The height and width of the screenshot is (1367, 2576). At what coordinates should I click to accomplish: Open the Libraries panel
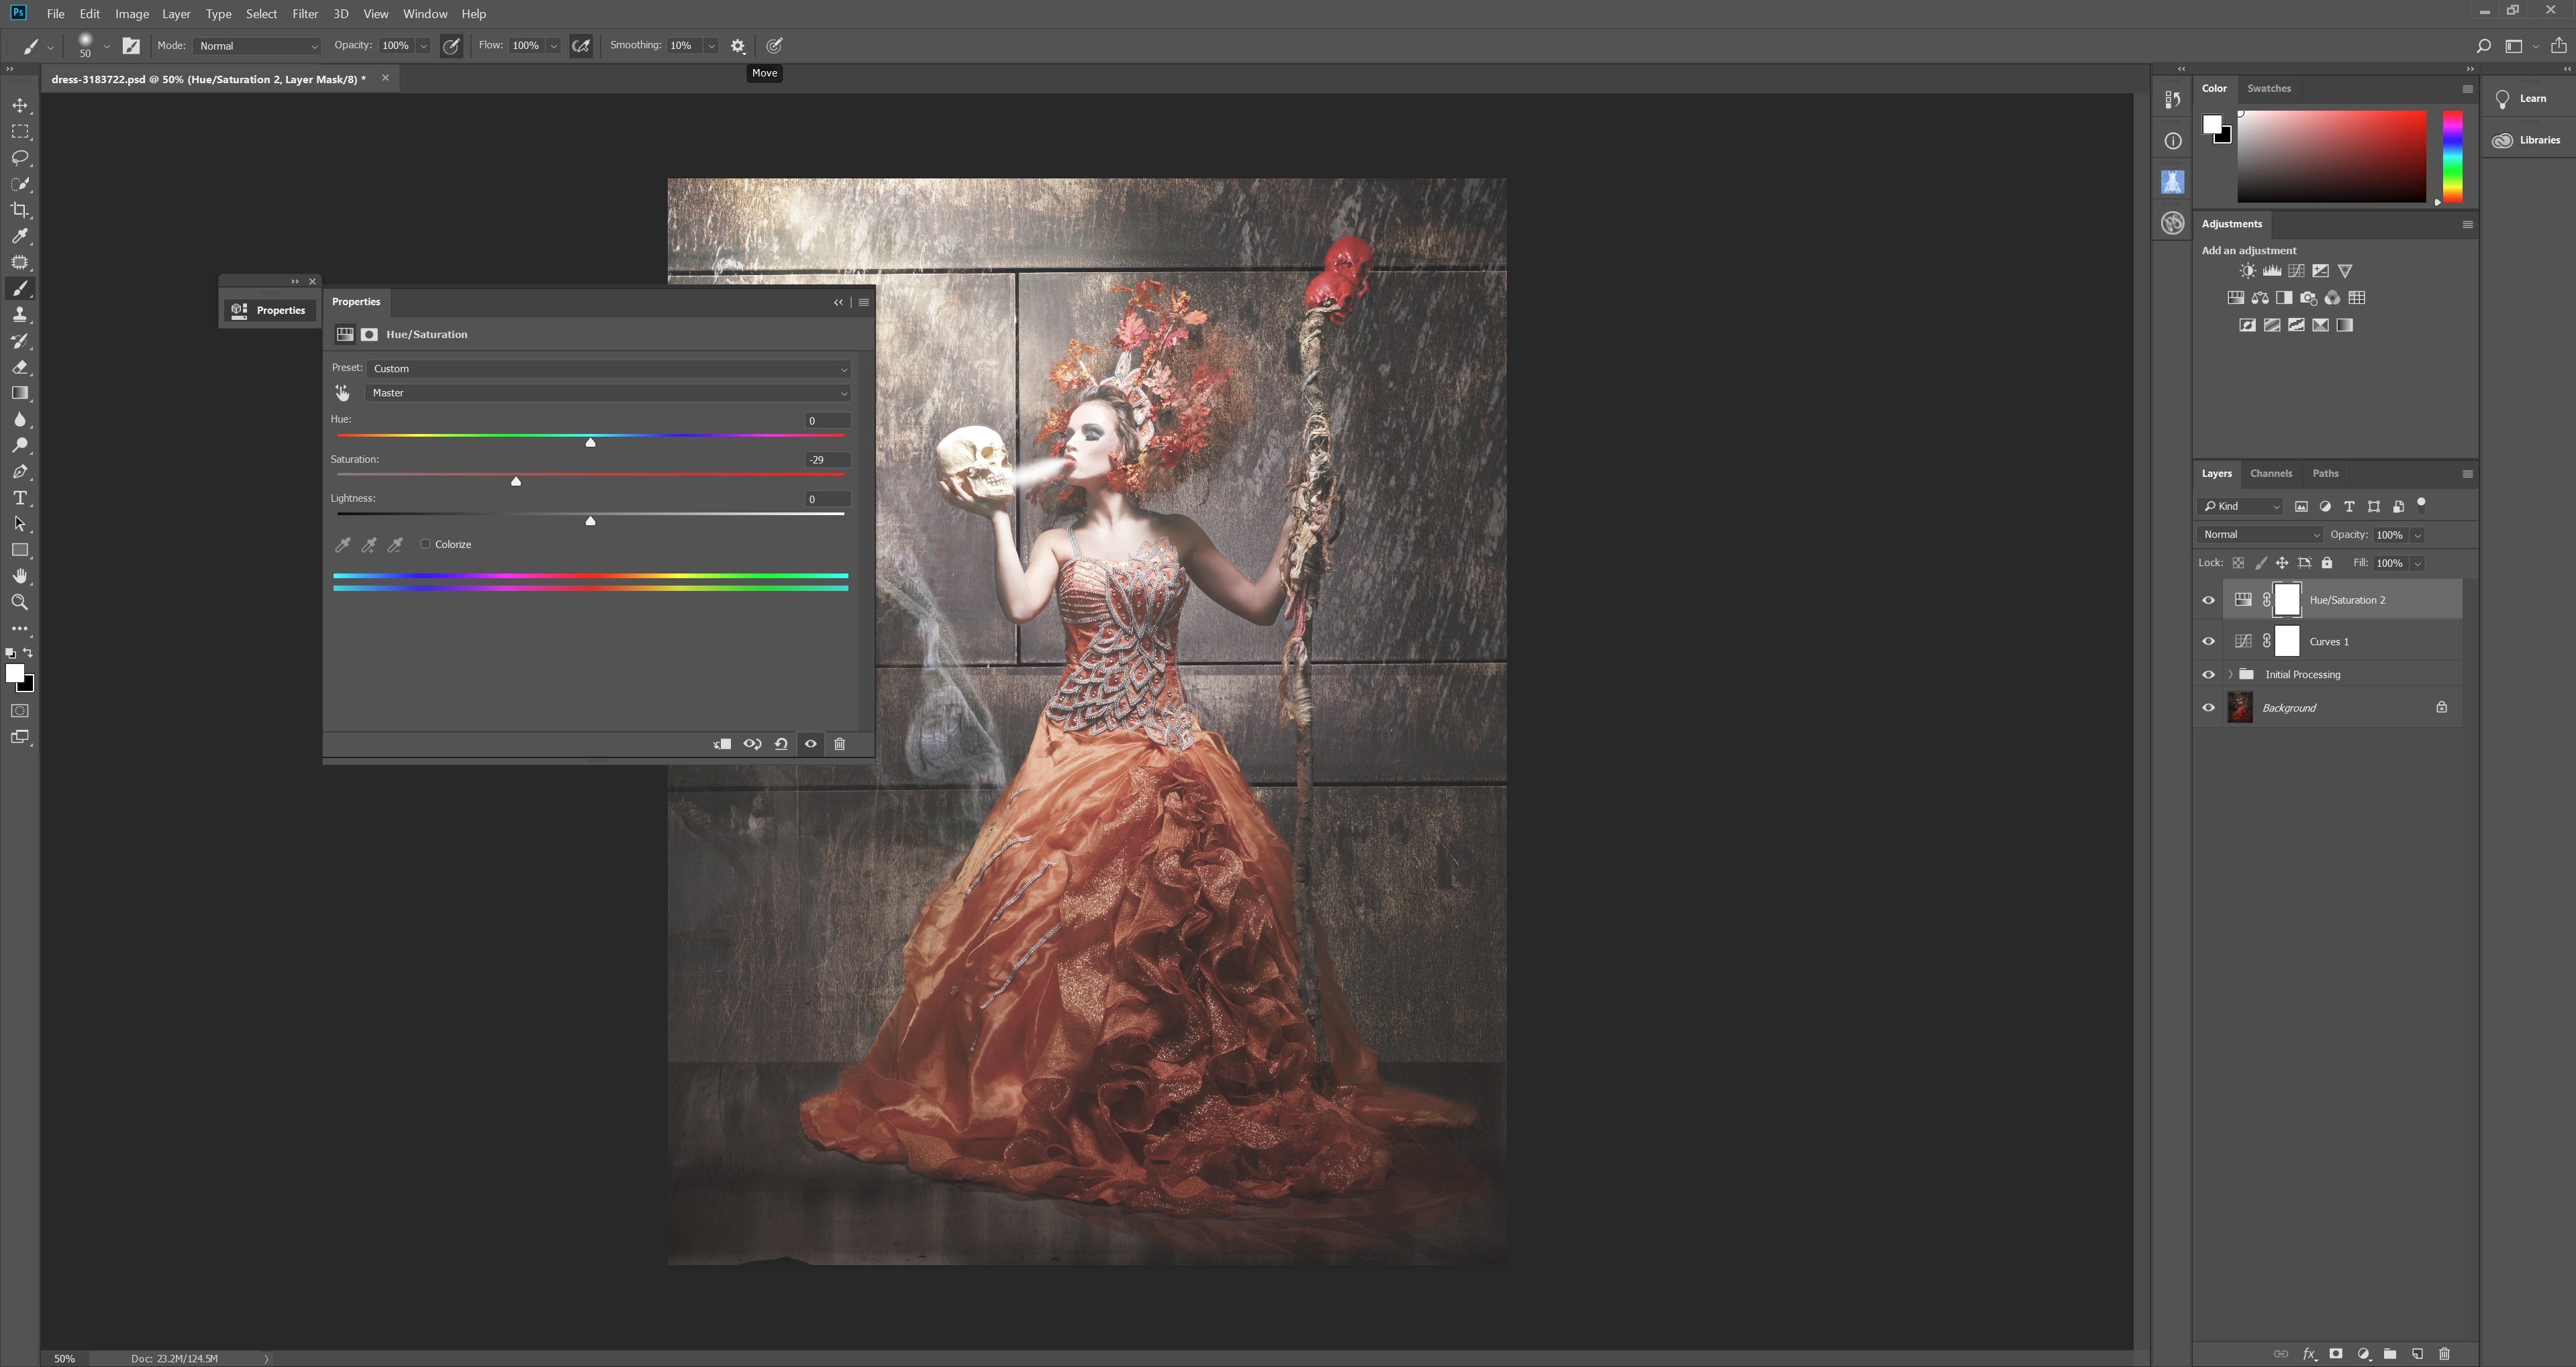(2527, 140)
